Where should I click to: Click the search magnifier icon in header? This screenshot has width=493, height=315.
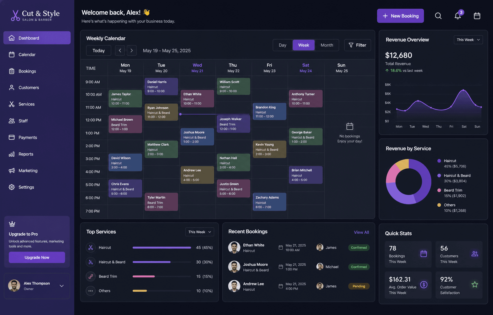tap(438, 16)
